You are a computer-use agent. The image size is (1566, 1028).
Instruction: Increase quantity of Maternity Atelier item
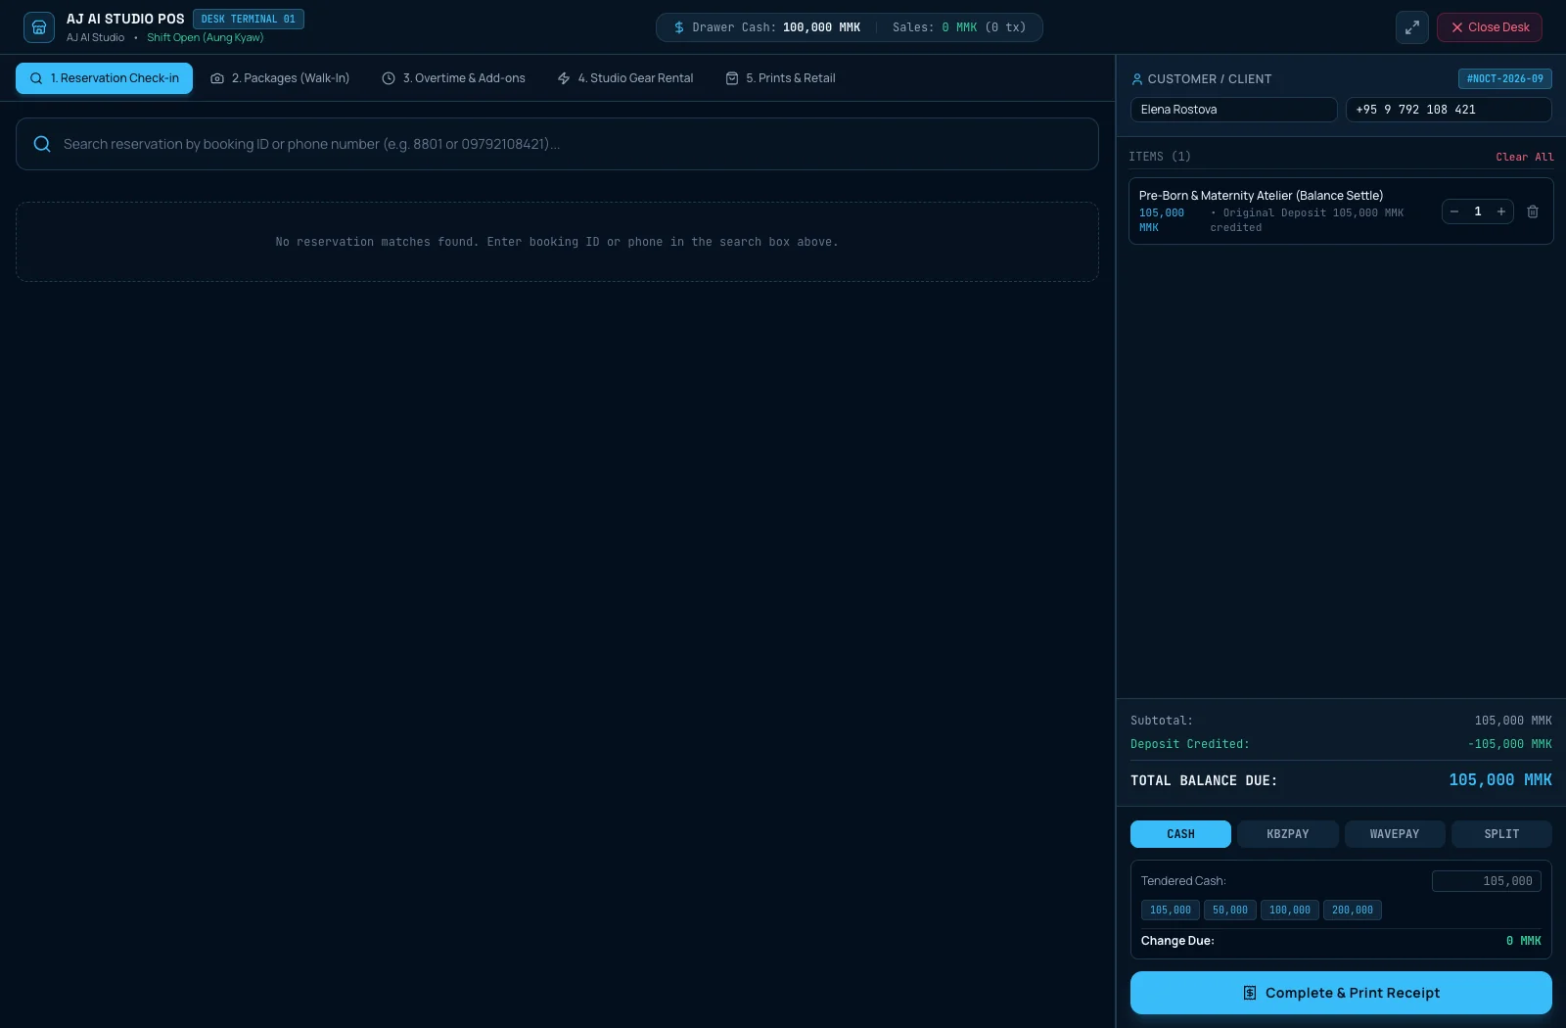tap(1500, 211)
